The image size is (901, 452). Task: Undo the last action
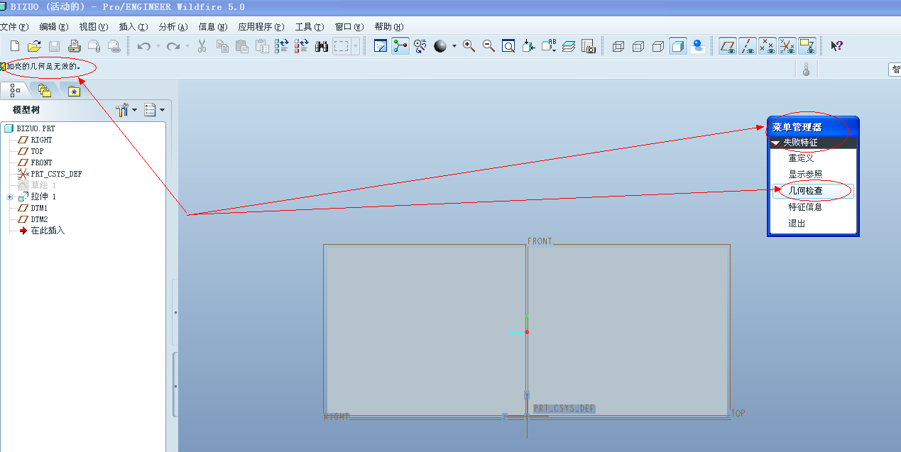click(x=143, y=46)
